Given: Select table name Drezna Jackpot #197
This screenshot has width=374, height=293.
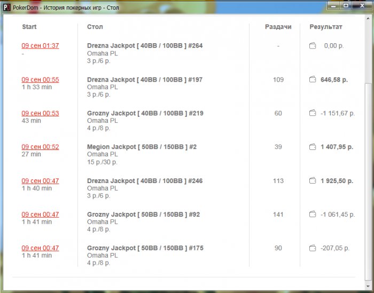Looking at the screenshot, I should pos(145,80).
